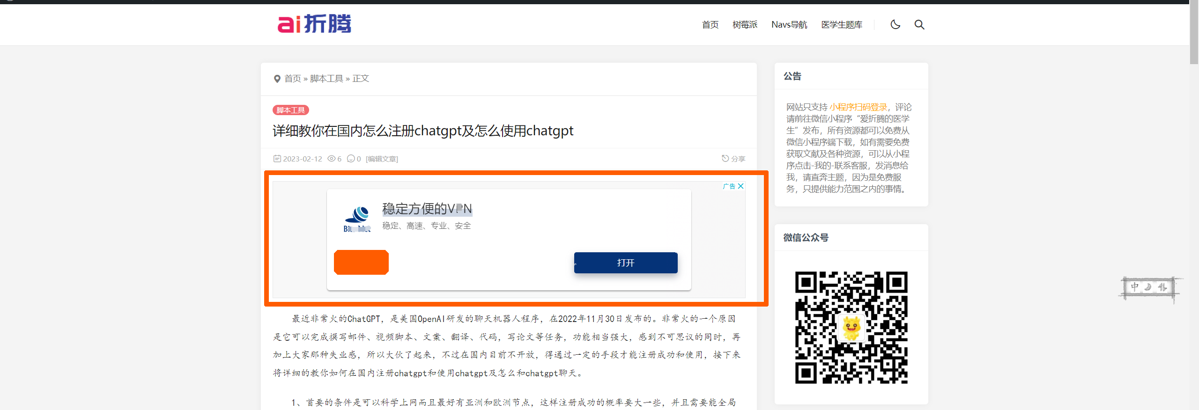
Task: Click the red 脚本工具 category tag
Action: pyautogui.click(x=291, y=110)
